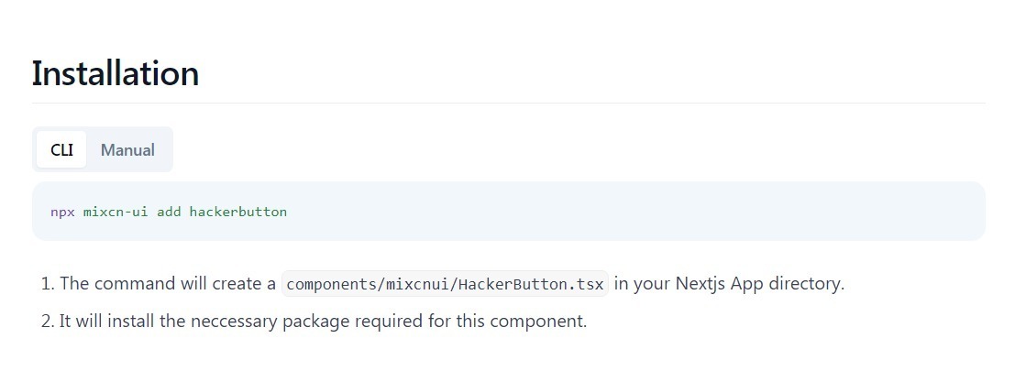This screenshot has height=371, width=1026.
Task: Click "The command will create a" text
Action: pyautogui.click(x=168, y=284)
